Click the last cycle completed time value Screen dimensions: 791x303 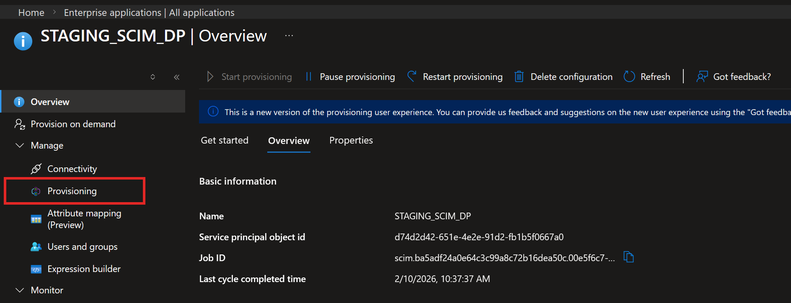point(442,279)
